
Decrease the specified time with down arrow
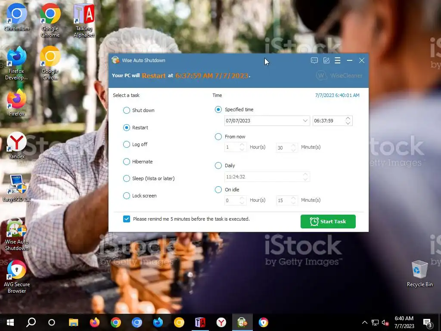tap(348, 123)
